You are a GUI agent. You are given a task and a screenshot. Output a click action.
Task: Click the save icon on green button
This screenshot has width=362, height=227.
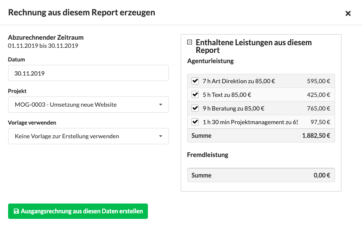(16, 211)
